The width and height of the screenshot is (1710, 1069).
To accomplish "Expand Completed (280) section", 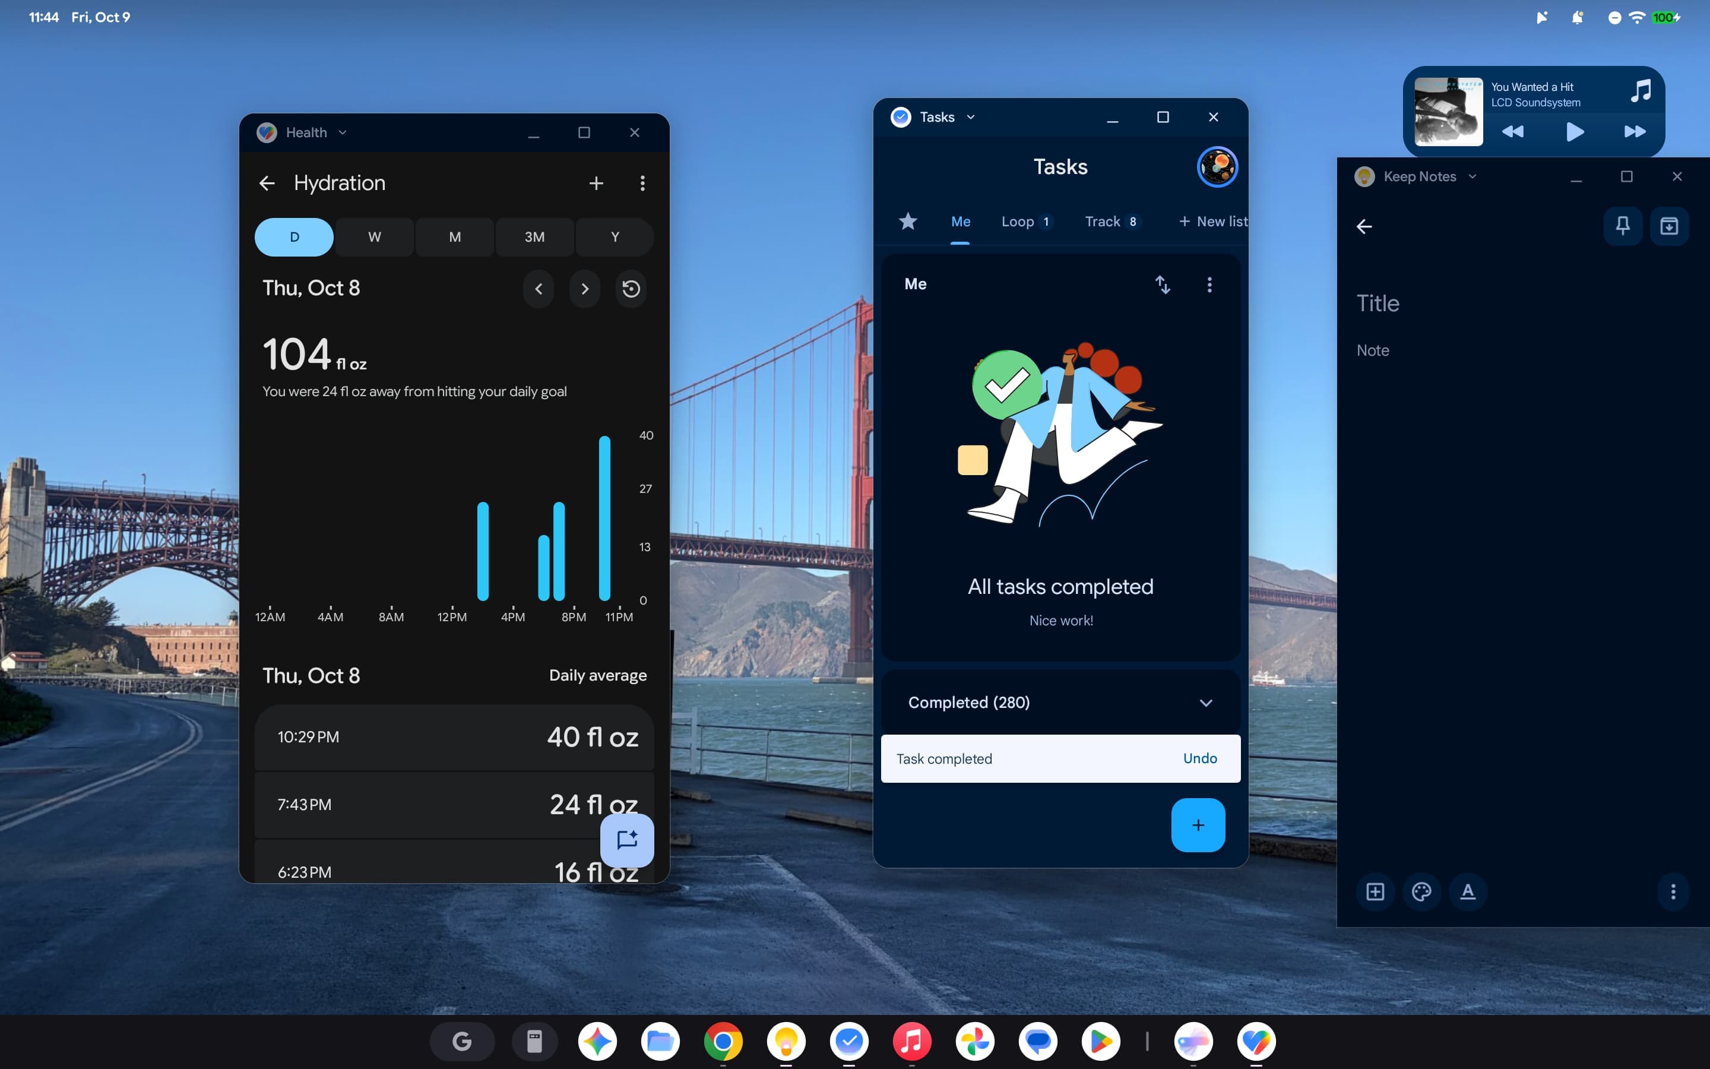I will (1060, 702).
